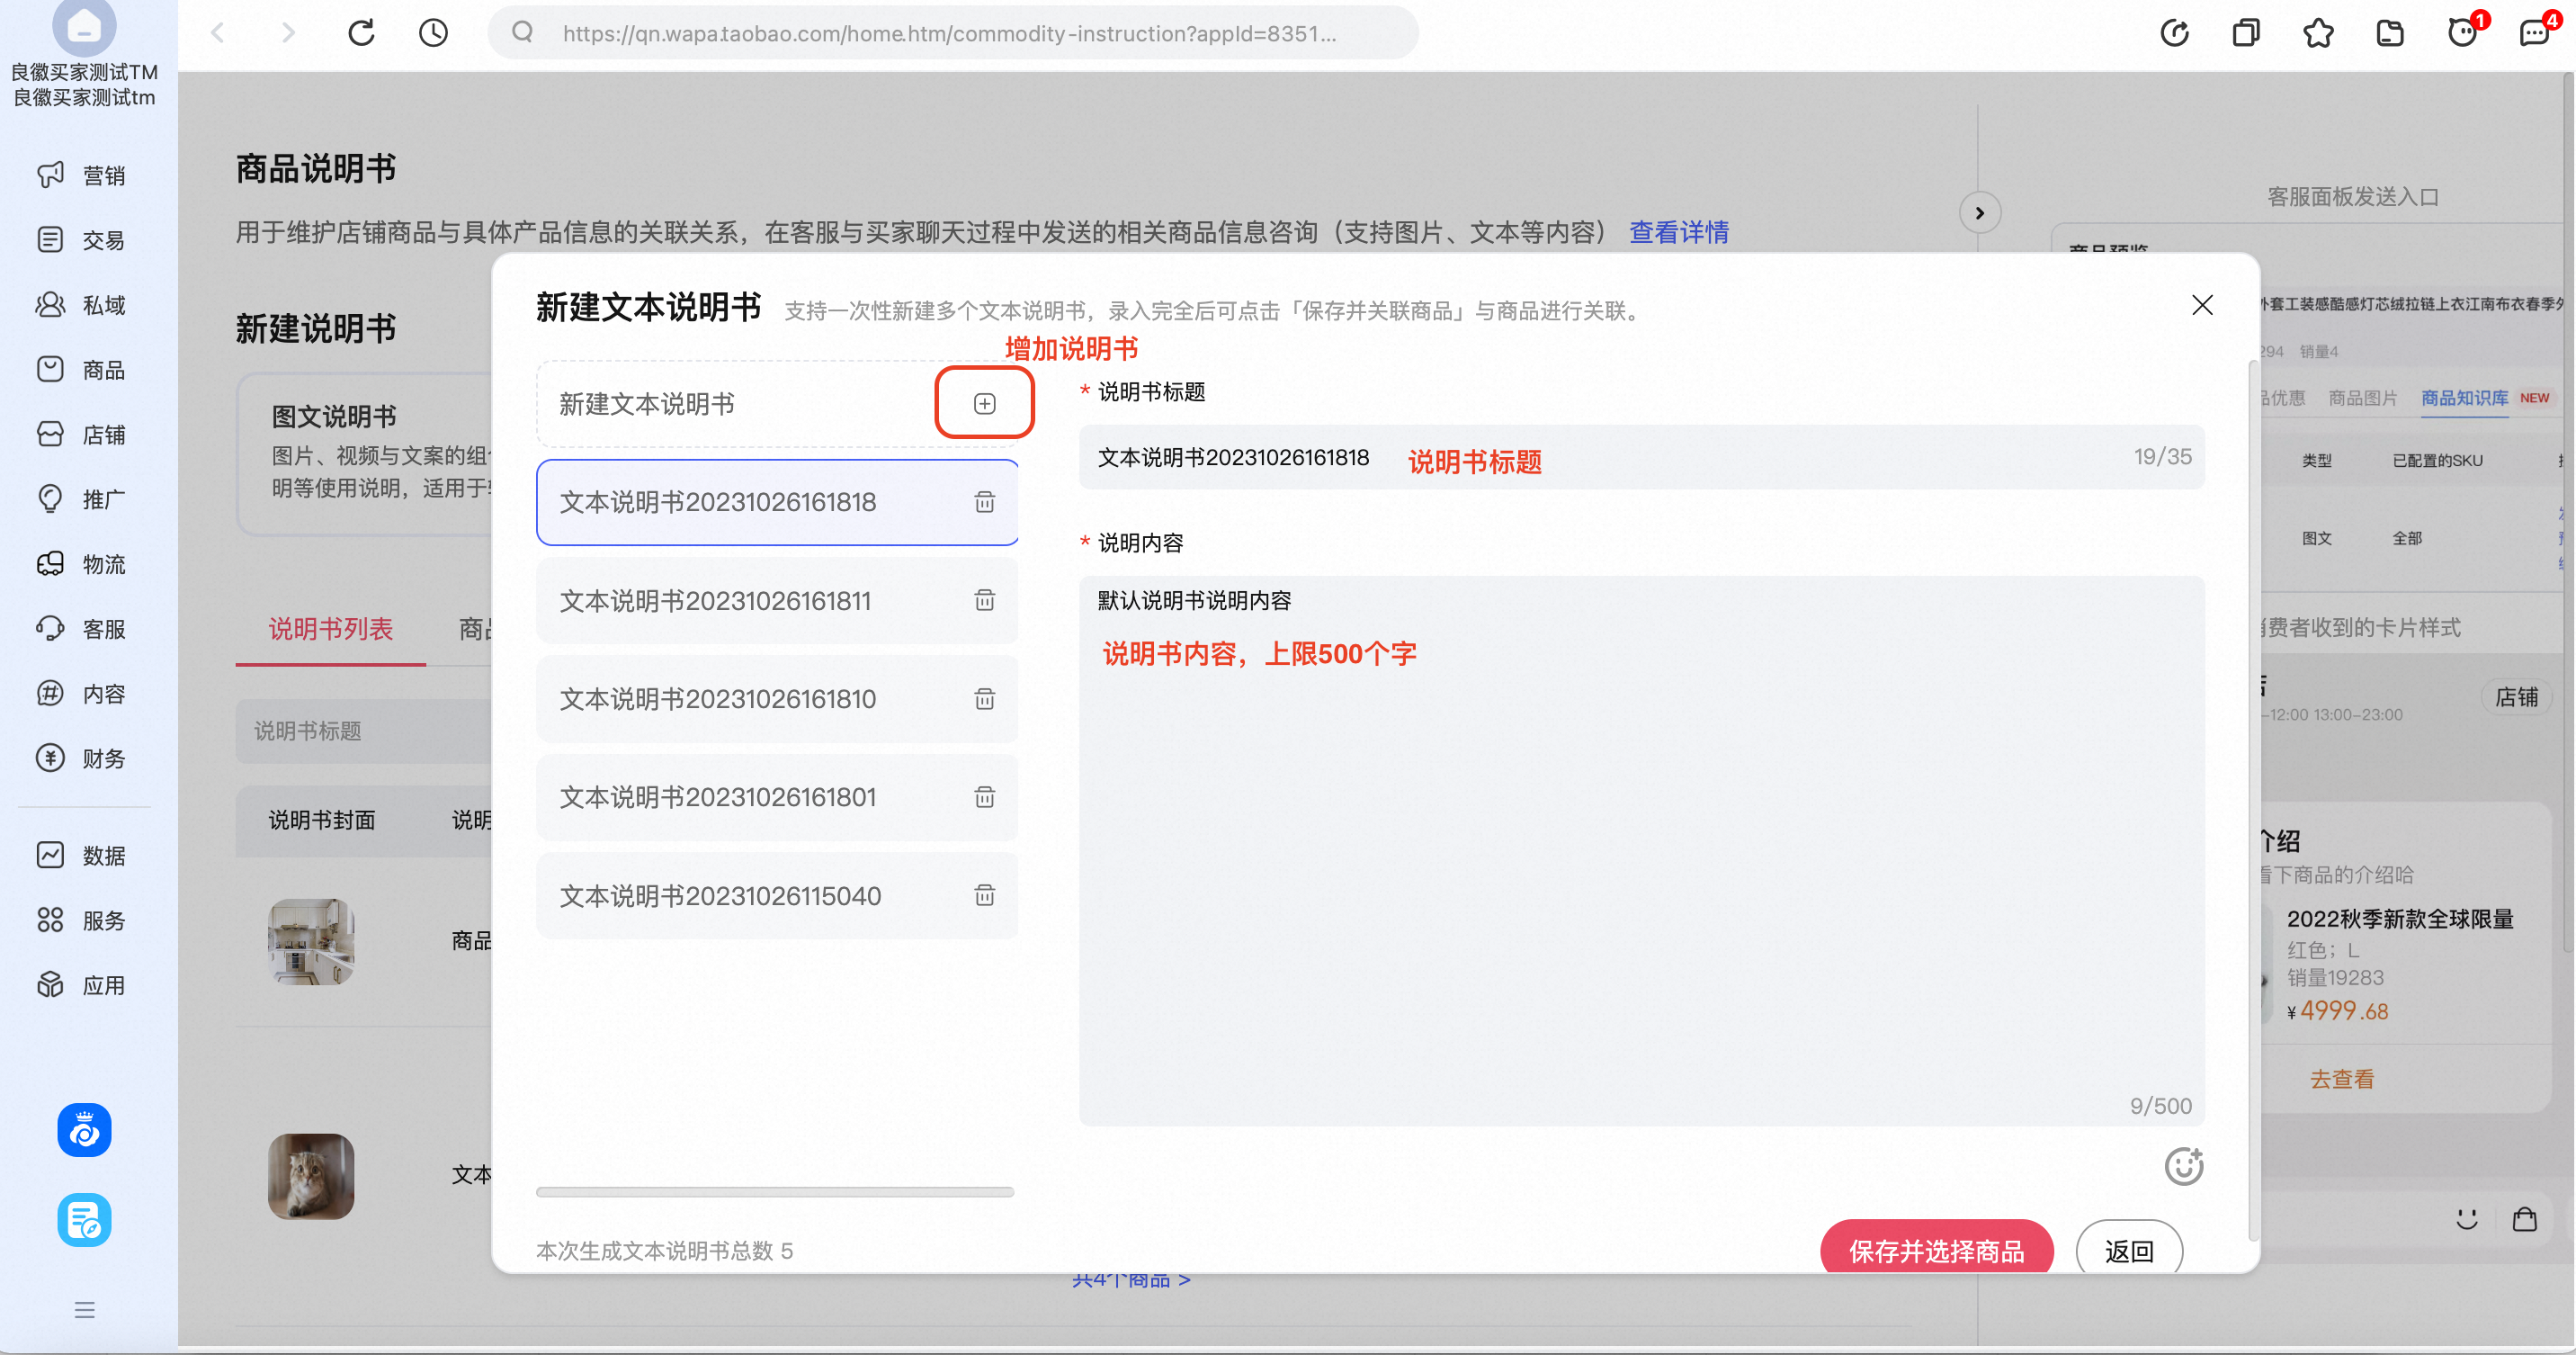Click 保存并选择商品 button
2576x1355 pixels.
click(1936, 1250)
